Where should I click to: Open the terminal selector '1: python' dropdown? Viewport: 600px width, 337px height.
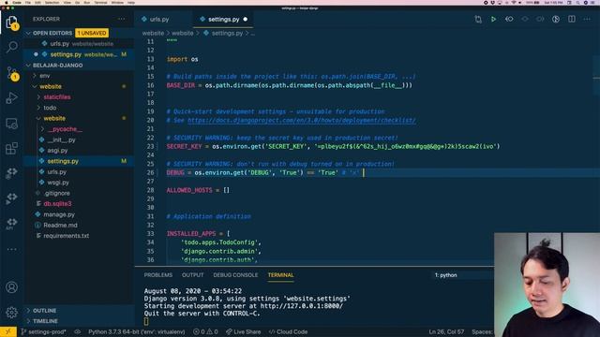pyautogui.click(x=463, y=275)
